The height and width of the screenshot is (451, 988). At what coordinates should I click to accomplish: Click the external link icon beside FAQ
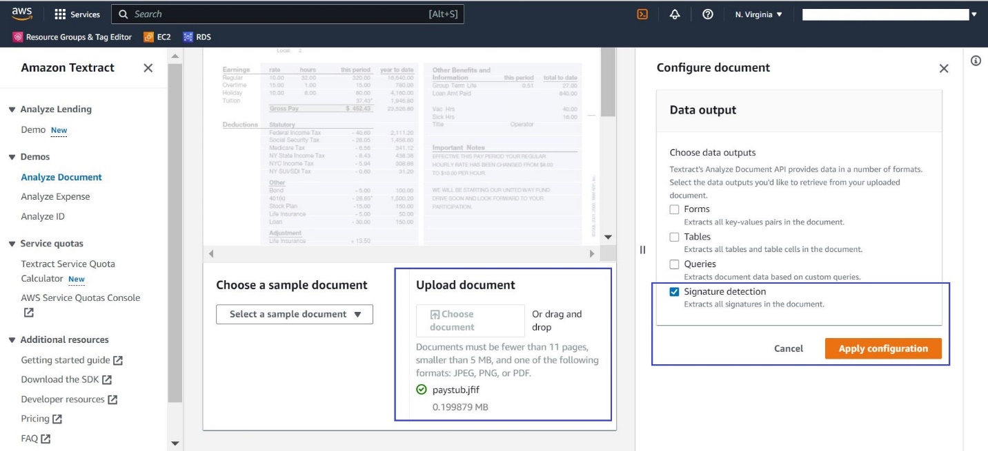click(46, 439)
